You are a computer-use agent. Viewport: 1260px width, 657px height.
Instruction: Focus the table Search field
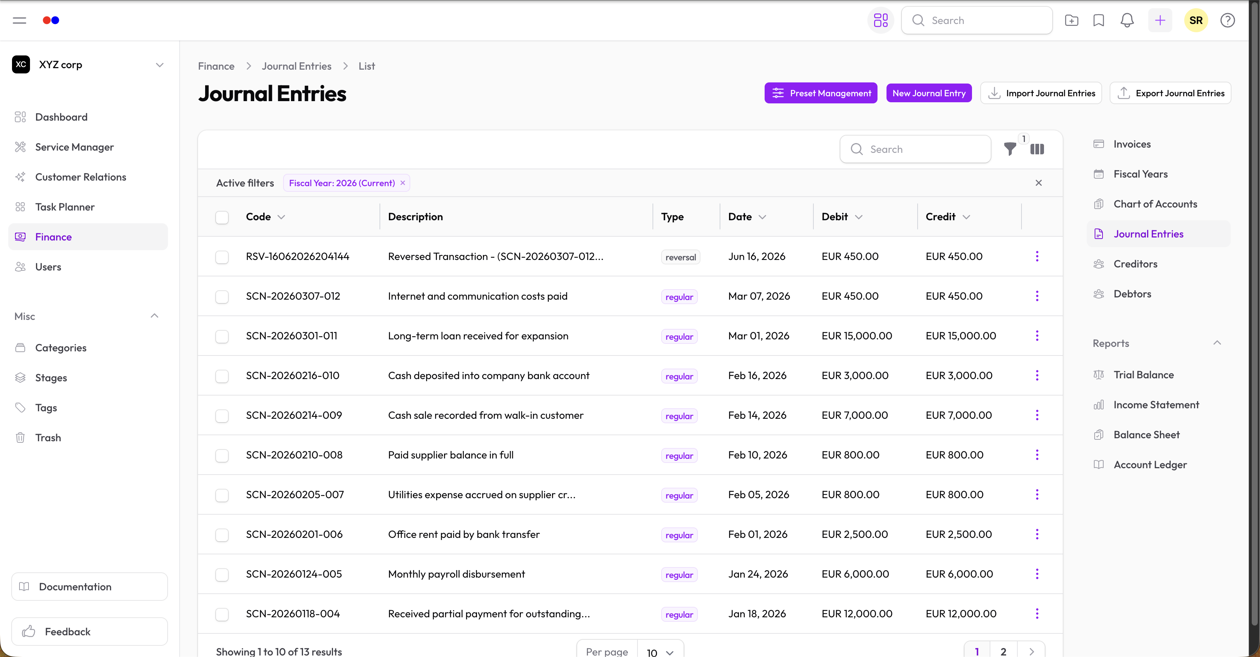pyautogui.click(x=915, y=149)
